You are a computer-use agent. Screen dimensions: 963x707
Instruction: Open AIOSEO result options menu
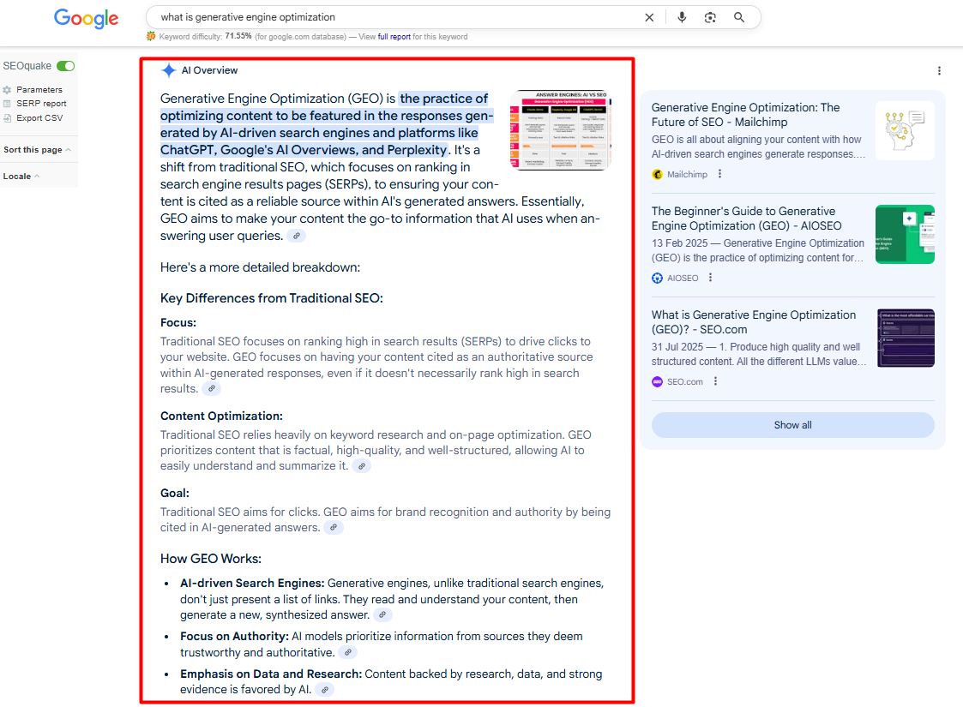(x=710, y=278)
